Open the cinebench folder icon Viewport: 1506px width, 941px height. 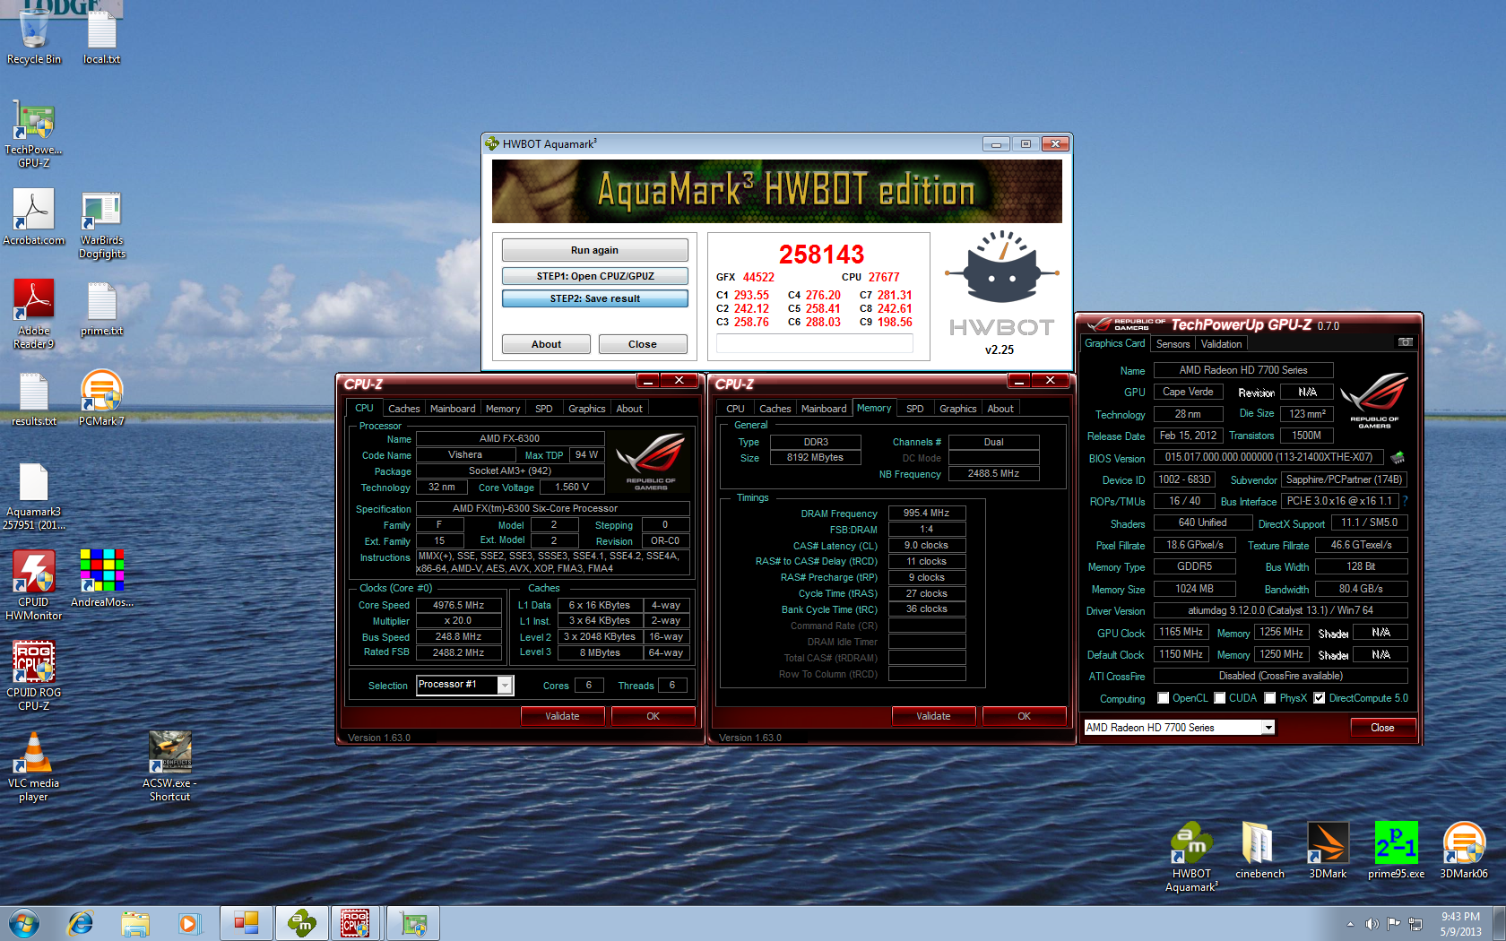pos(1259,850)
